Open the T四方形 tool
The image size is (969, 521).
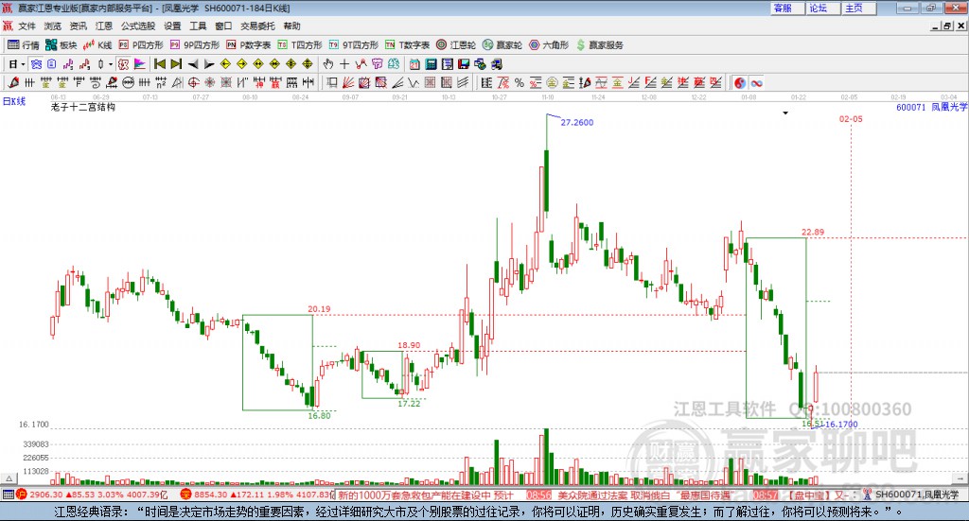(300, 45)
